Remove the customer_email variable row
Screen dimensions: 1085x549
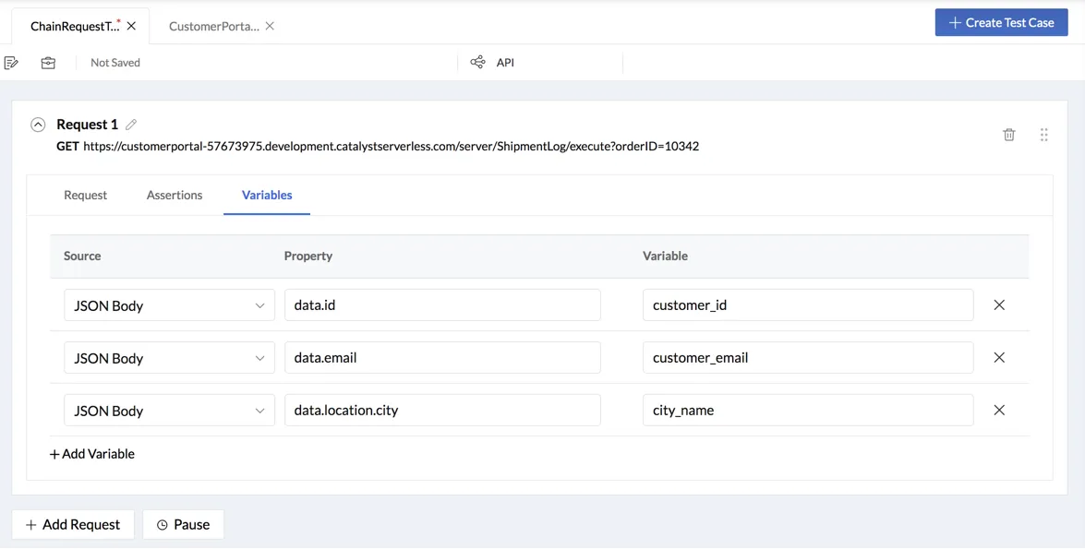point(999,357)
